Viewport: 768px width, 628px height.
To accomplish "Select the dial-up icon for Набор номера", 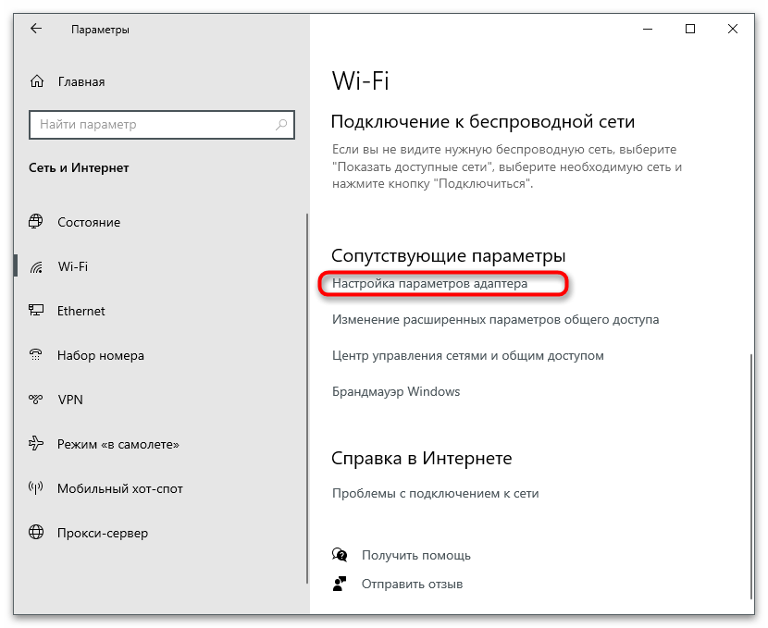I will click(x=36, y=355).
